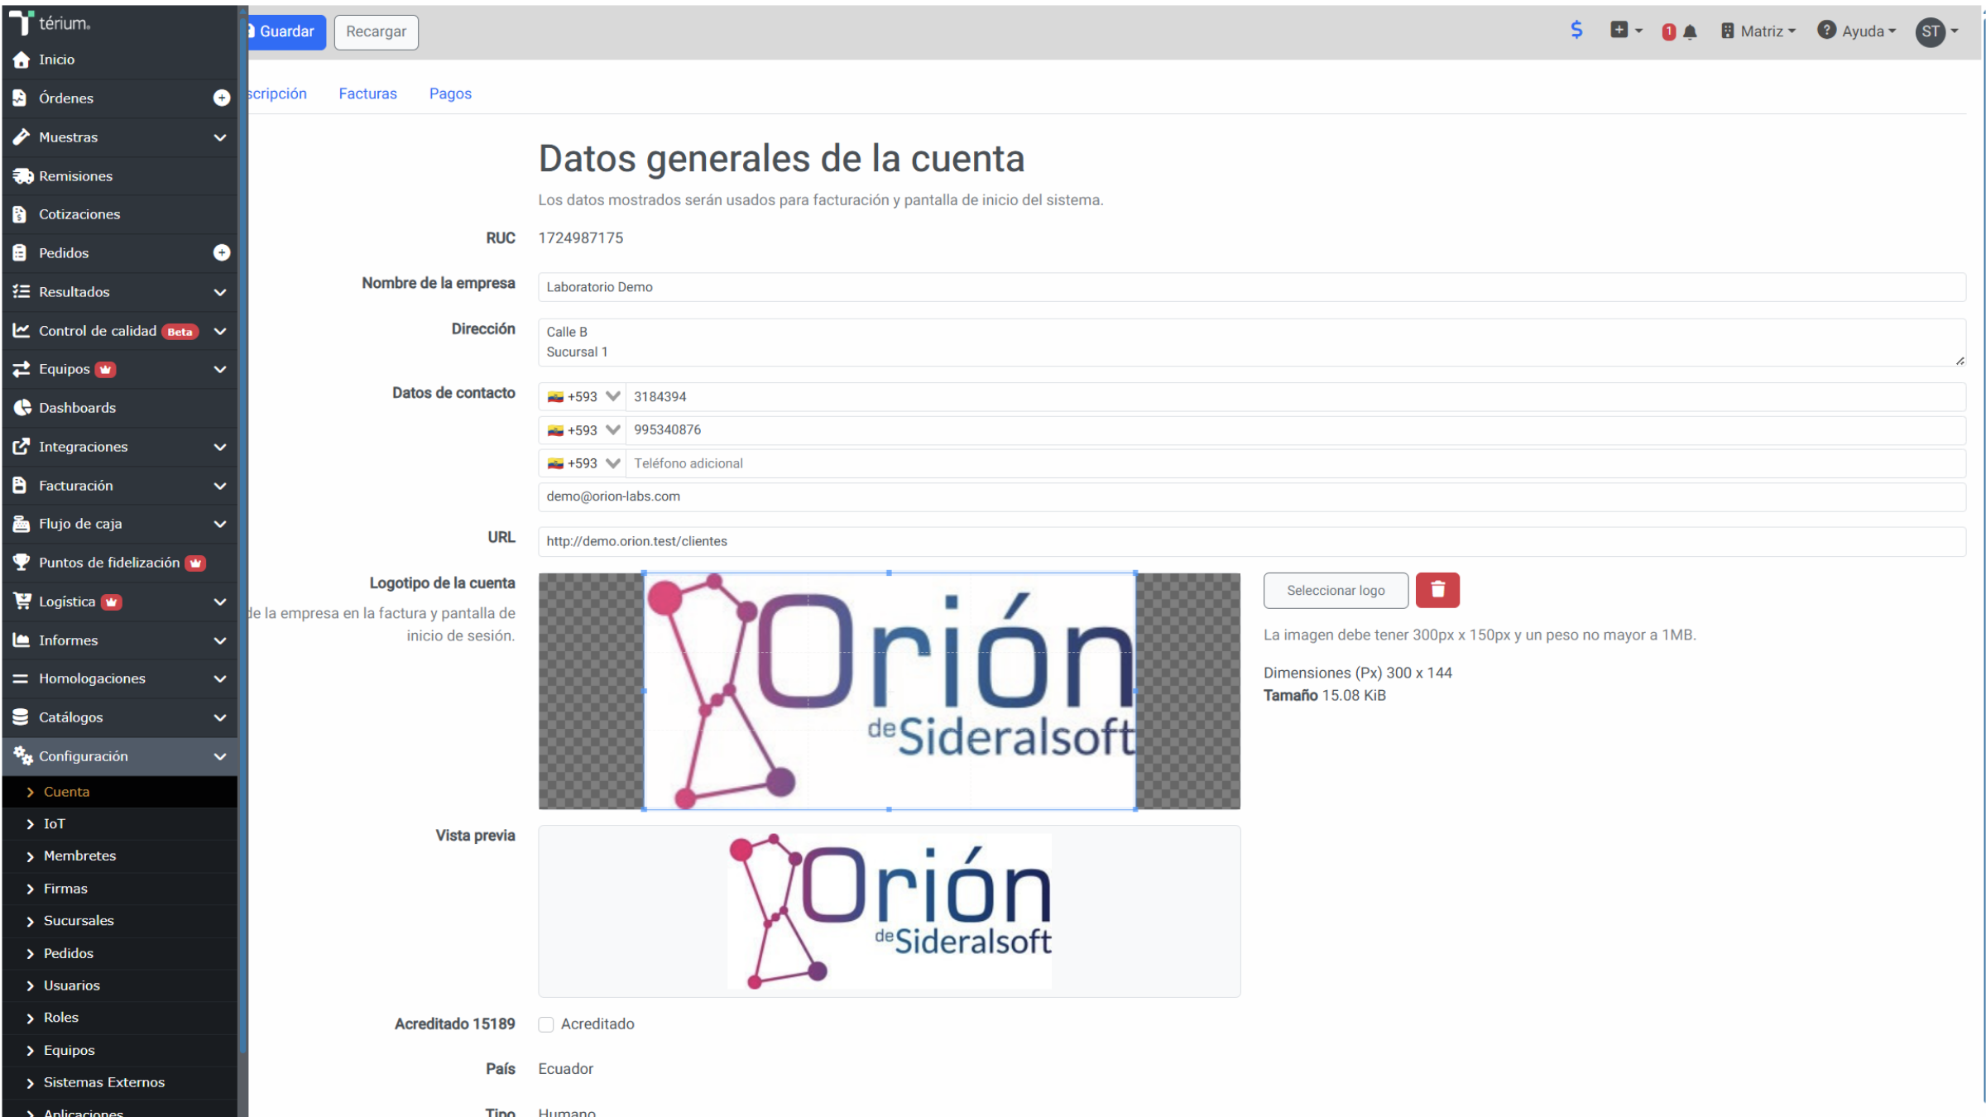
Task: Open Pedidos under Configuración submenu
Action: 120,953
